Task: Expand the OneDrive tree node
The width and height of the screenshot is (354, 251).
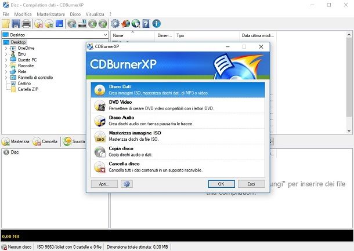Action: [x=6, y=48]
